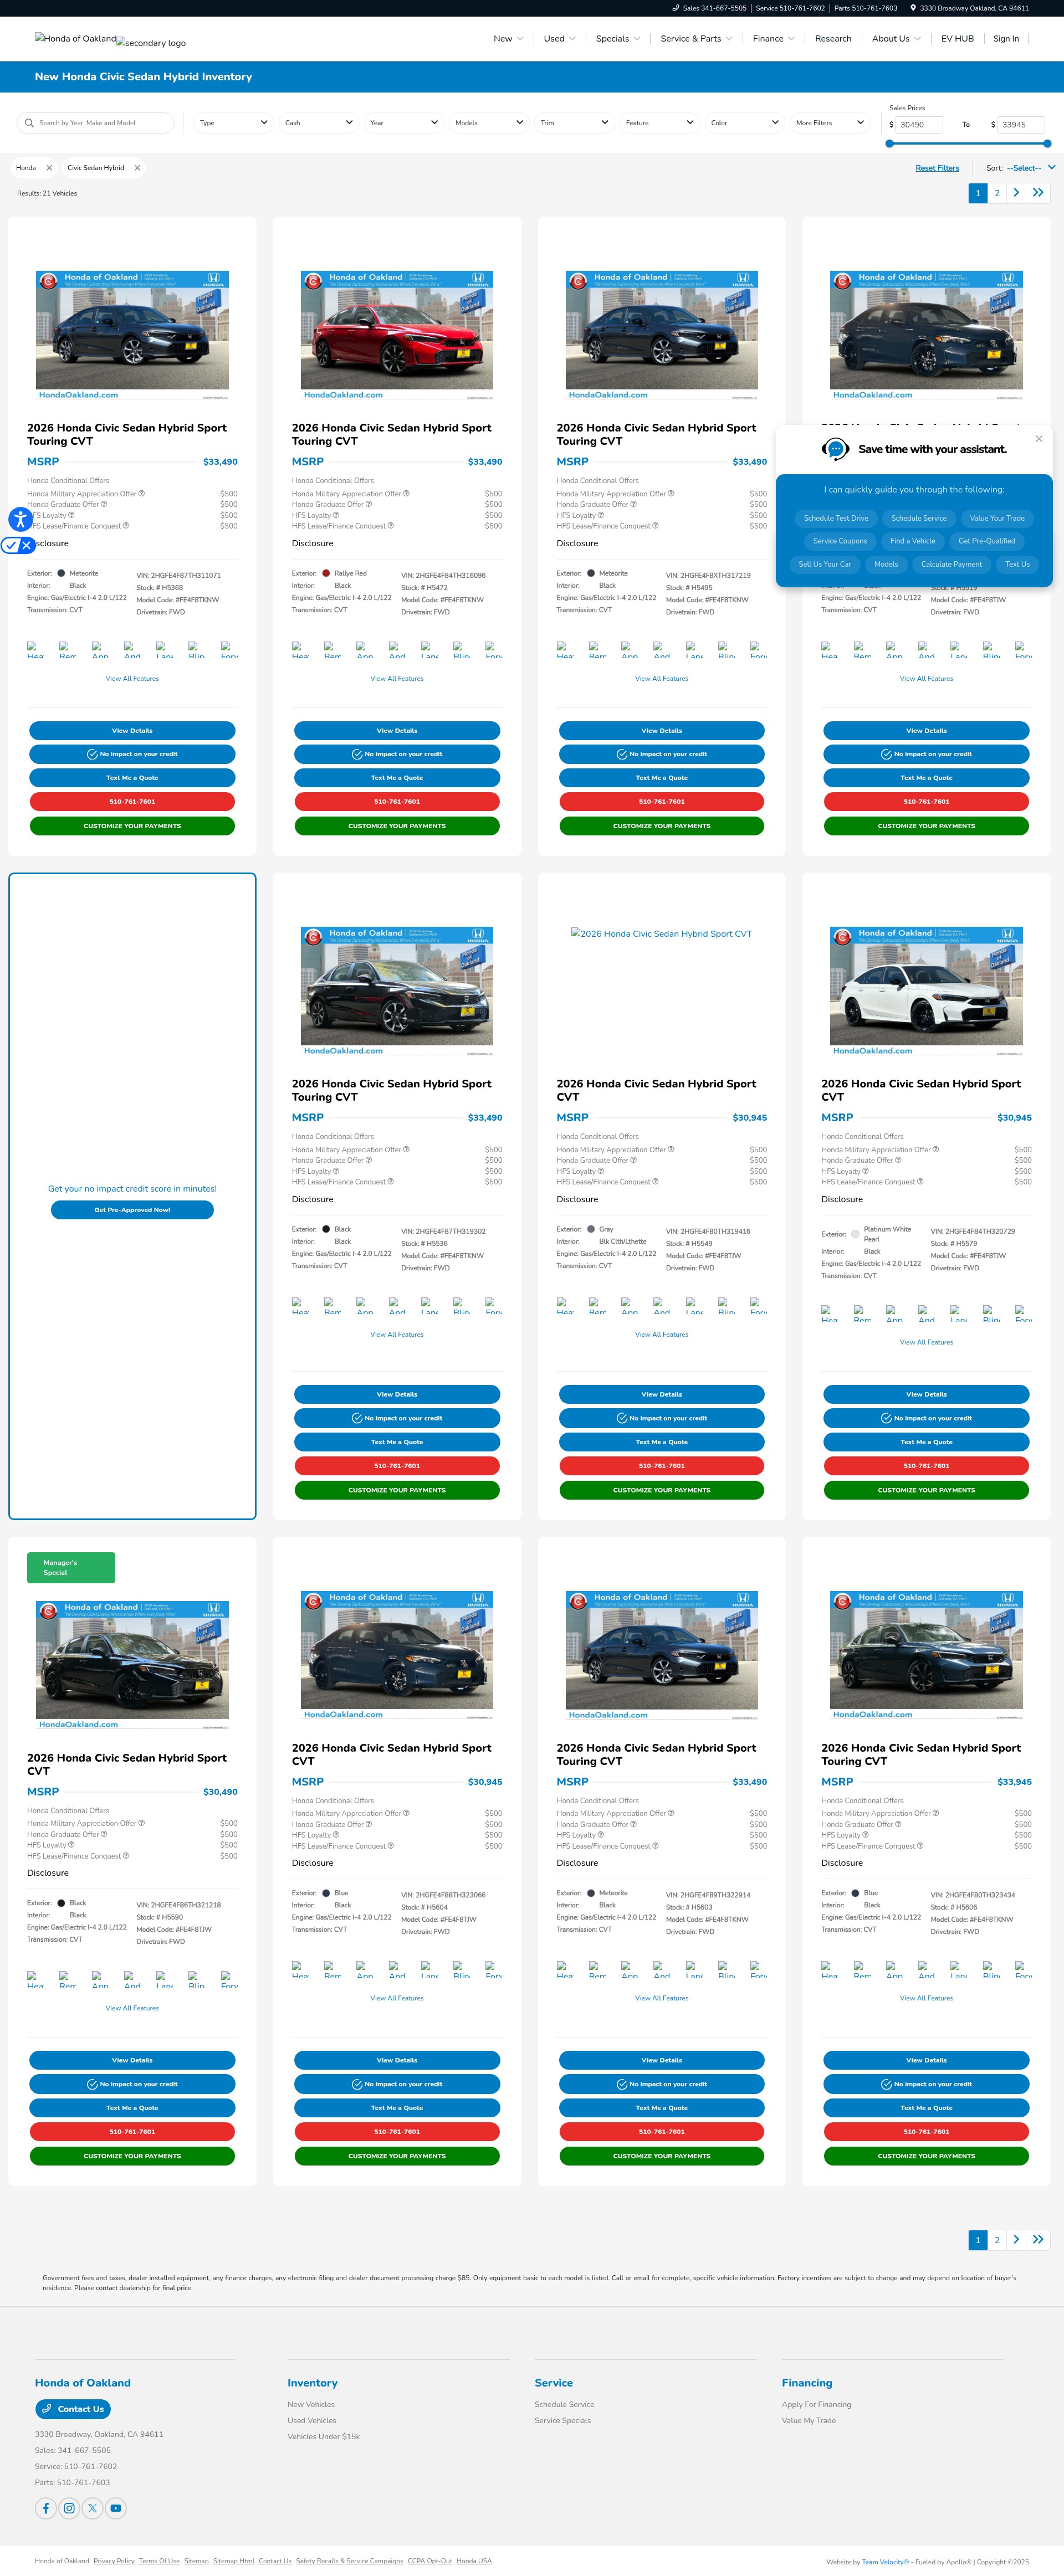Open the Trim filter dropdown
The height and width of the screenshot is (2576, 1064).
[574, 123]
